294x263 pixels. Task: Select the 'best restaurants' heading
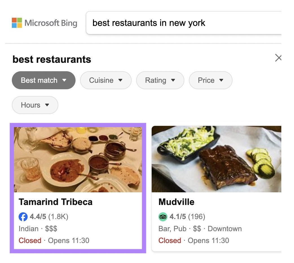pyautogui.click(x=52, y=59)
